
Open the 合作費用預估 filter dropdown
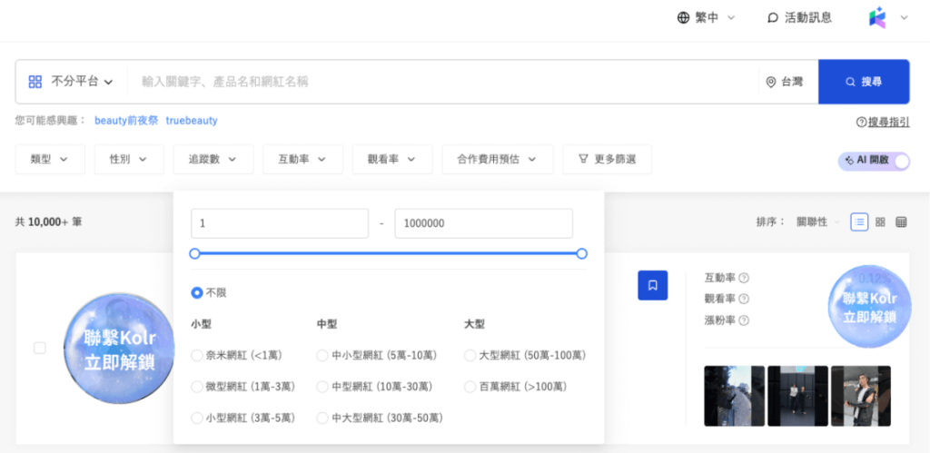tap(497, 159)
